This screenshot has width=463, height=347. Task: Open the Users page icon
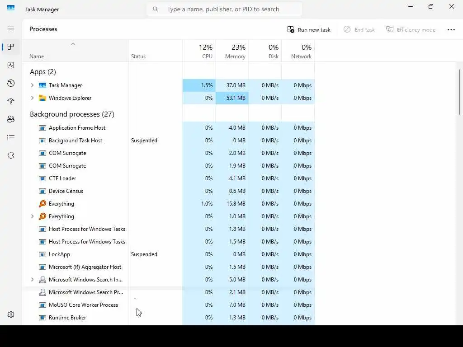pyautogui.click(x=11, y=119)
